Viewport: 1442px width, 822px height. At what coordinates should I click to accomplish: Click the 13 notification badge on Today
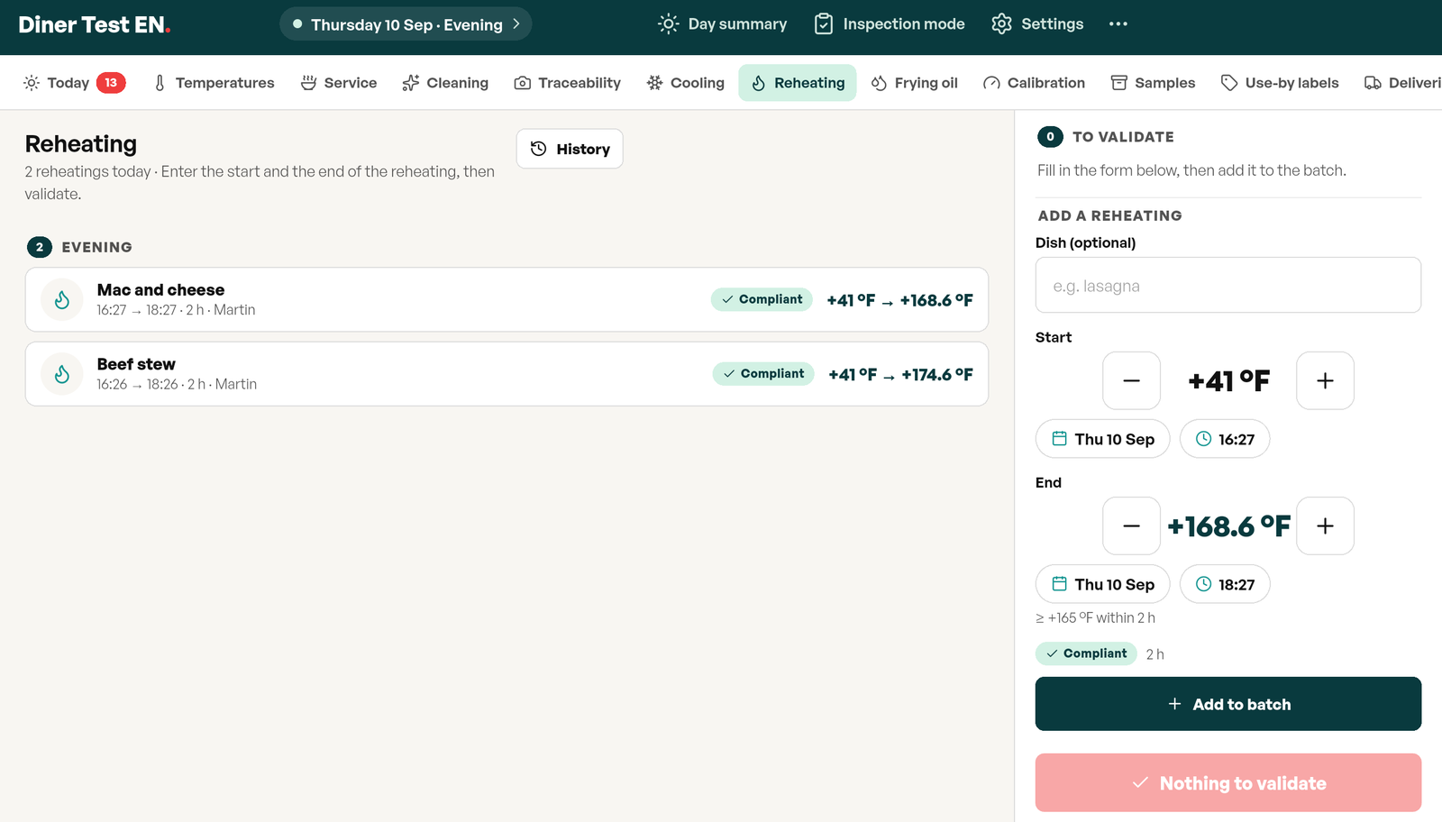111,83
